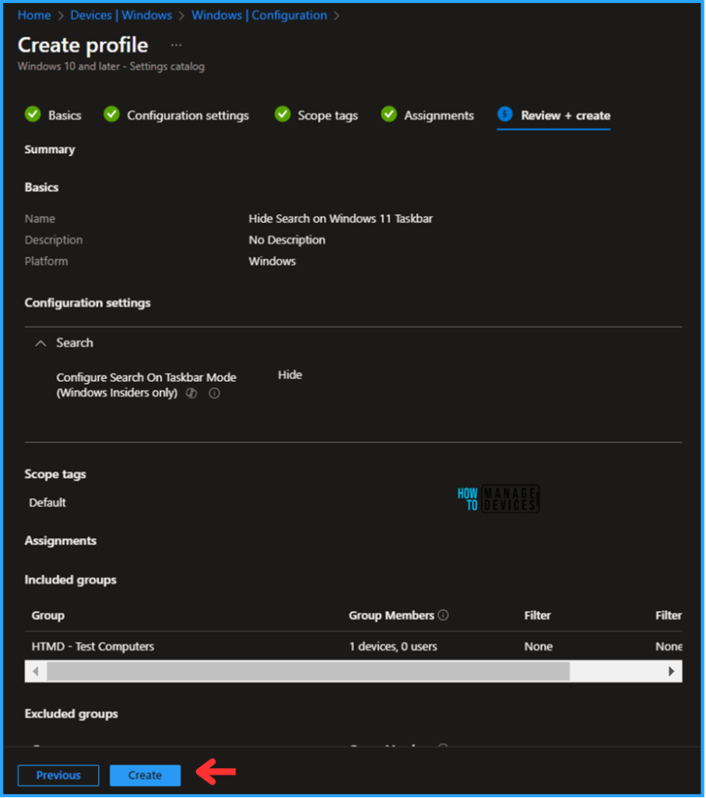
Task: Open the ellipsis more options menu
Action: click(176, 45)
